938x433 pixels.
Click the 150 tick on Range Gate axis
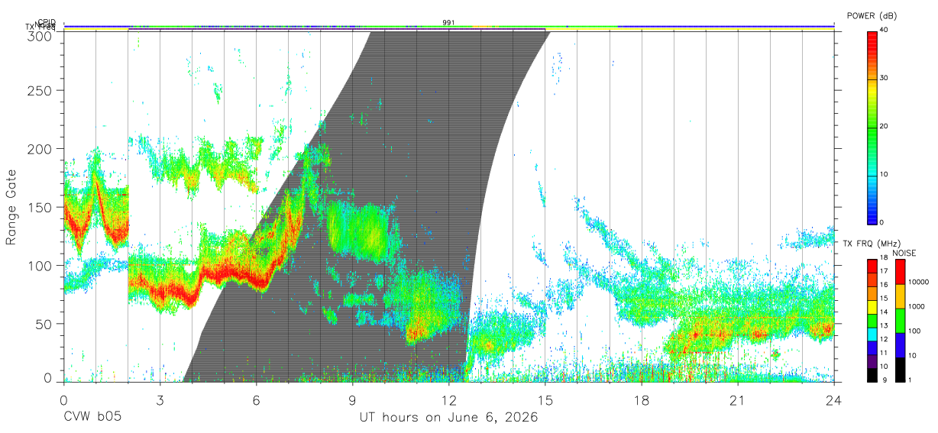point(40,207)
